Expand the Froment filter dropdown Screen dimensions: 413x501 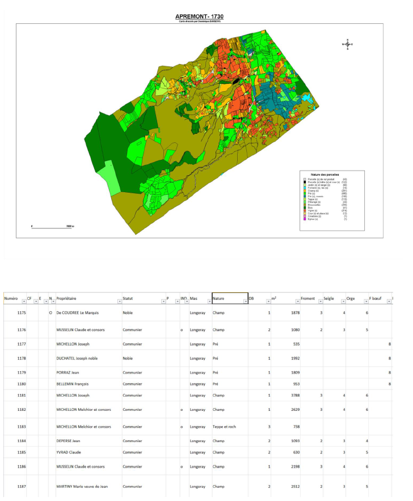(x=319, y=302)
